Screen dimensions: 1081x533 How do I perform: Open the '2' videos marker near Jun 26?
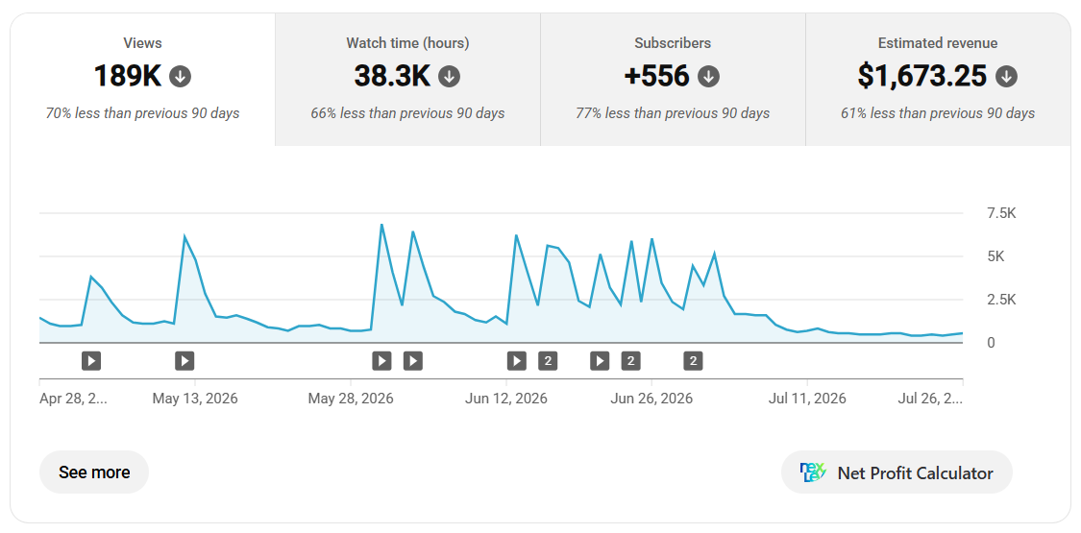coord(630,360)
